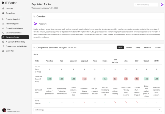Click the search magnifier icon
The image size is (165, 114).
135,5
